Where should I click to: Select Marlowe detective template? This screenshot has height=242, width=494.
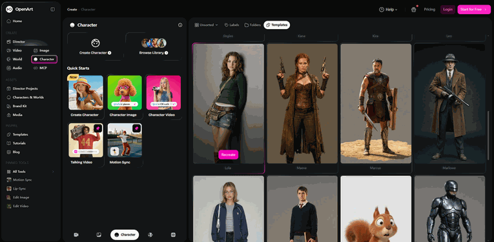tap(449, 103)
